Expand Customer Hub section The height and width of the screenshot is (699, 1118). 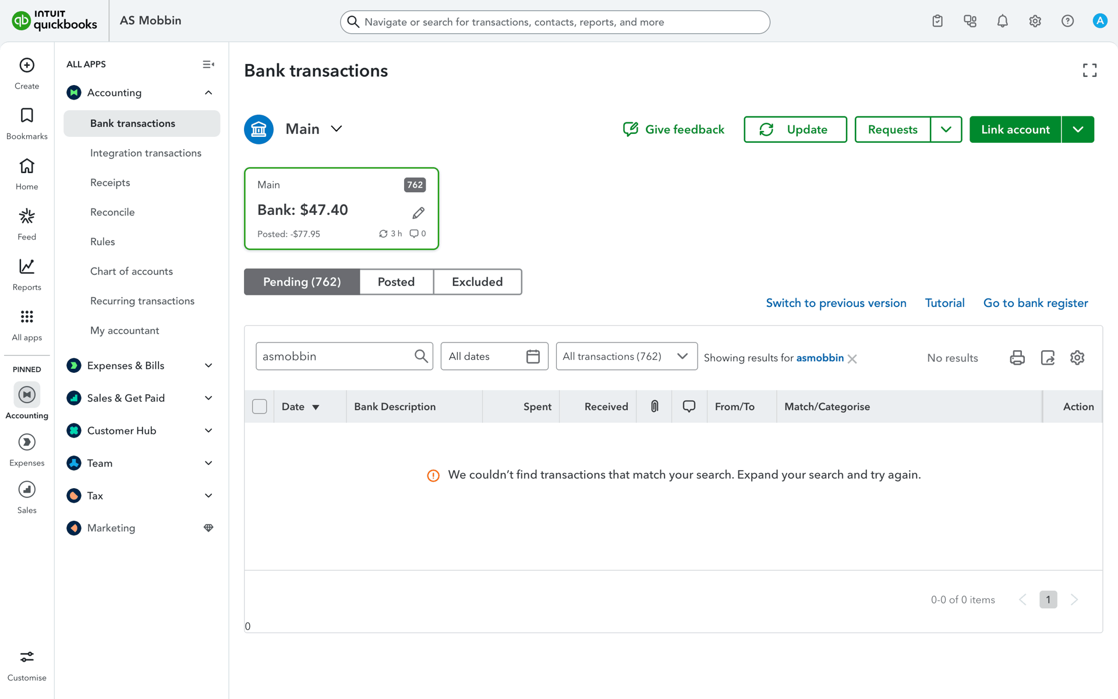coord(208,430)
